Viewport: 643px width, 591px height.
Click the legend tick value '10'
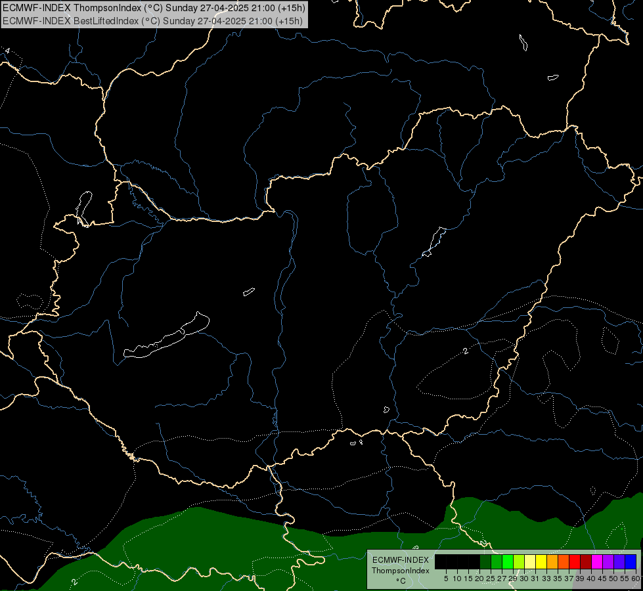click(457, 579)
